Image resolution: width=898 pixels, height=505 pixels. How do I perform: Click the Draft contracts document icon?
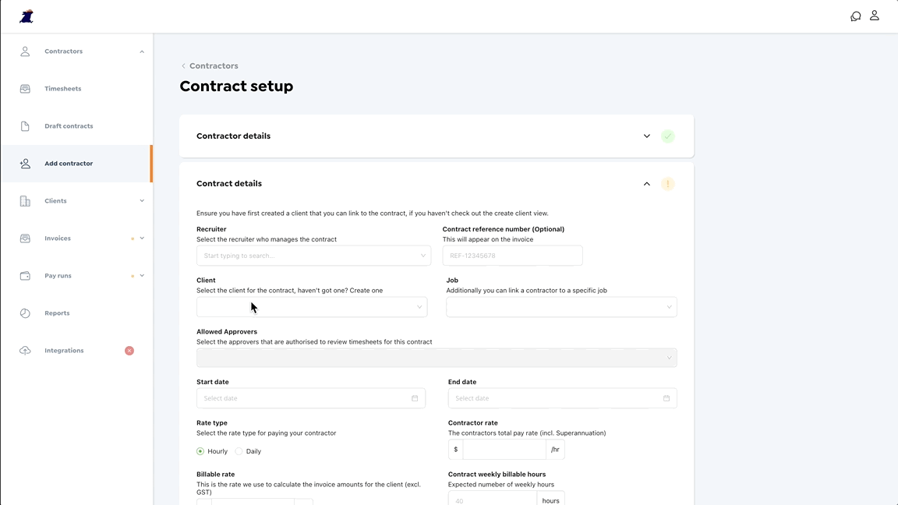pyautogui.click(x=25, y=126)
